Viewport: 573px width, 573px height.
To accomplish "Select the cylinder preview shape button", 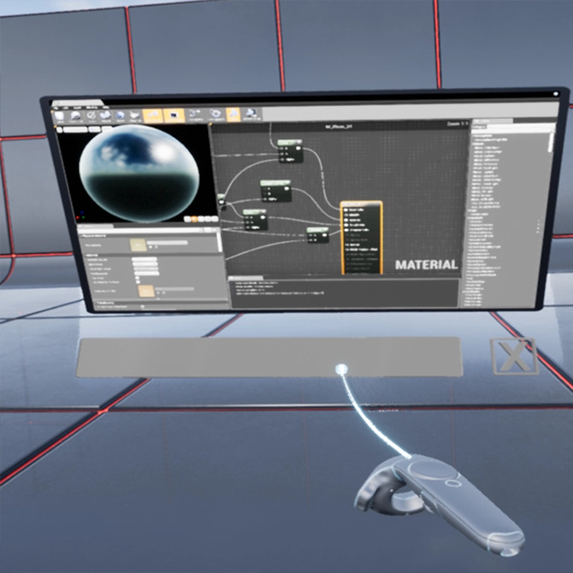I will click(x=187, y=219).
